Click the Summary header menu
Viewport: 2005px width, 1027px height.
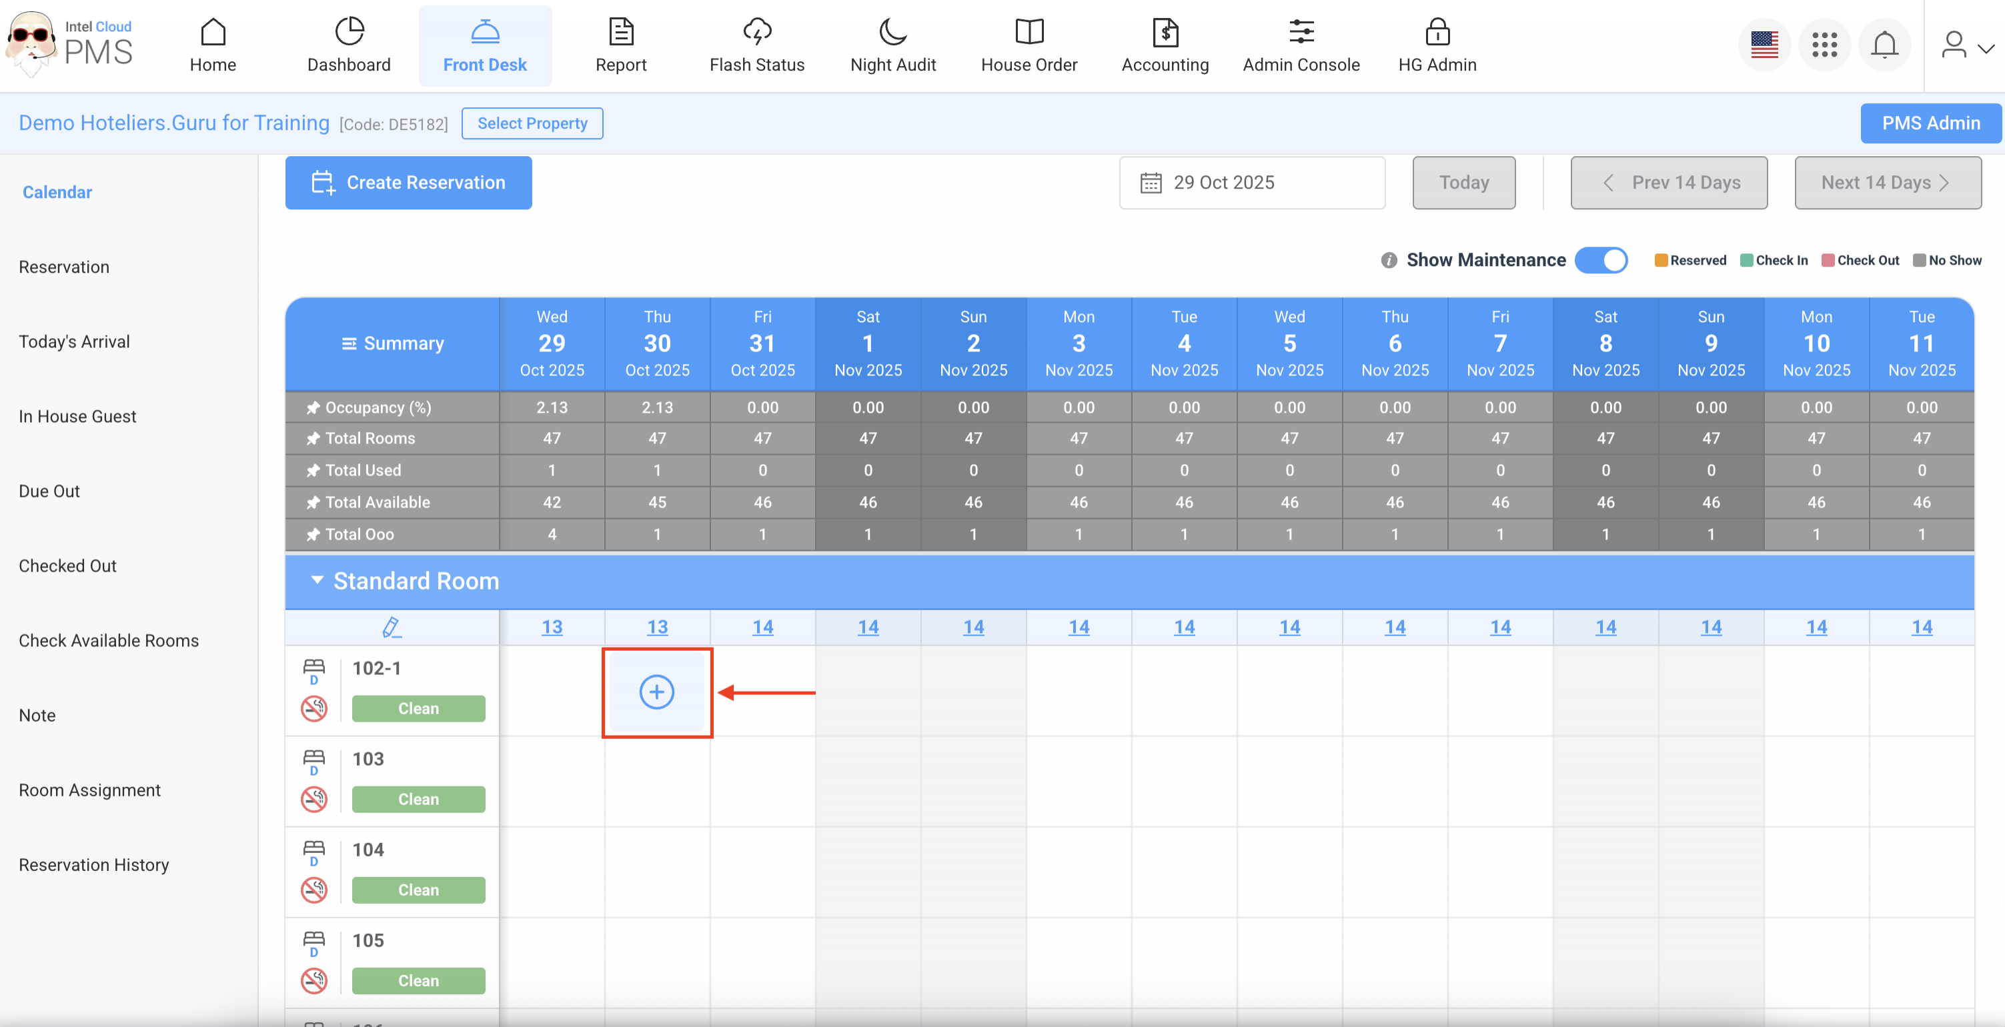(x=392, y=343)
